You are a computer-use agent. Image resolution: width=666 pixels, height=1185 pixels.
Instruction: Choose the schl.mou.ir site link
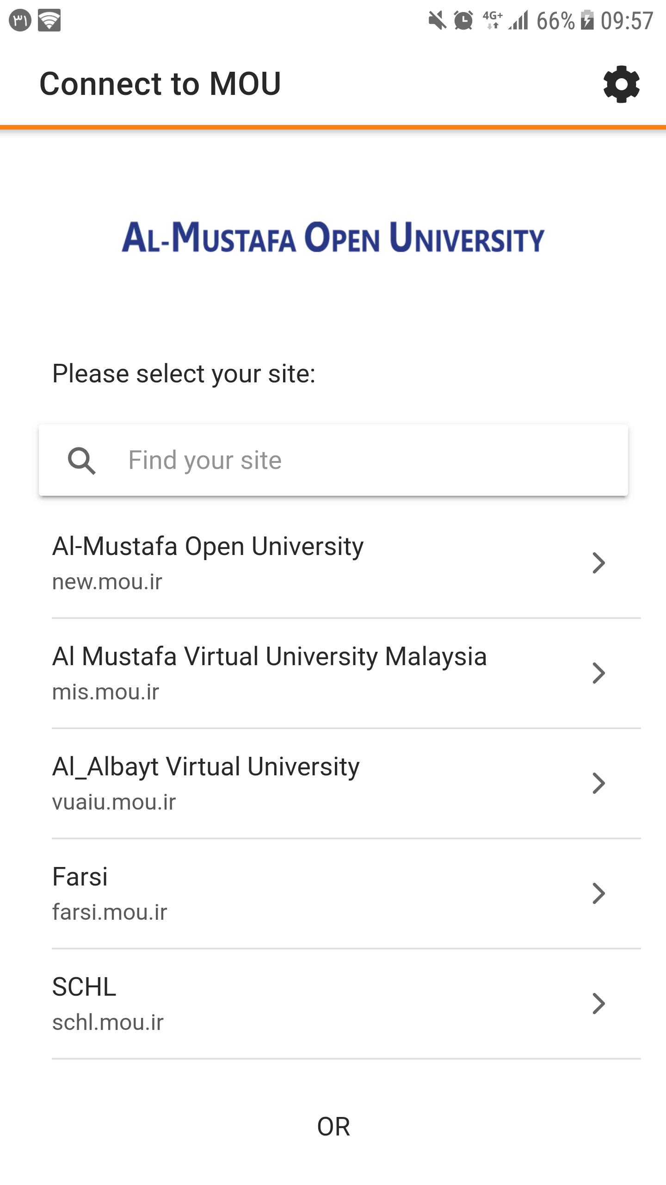point(108,1022)
